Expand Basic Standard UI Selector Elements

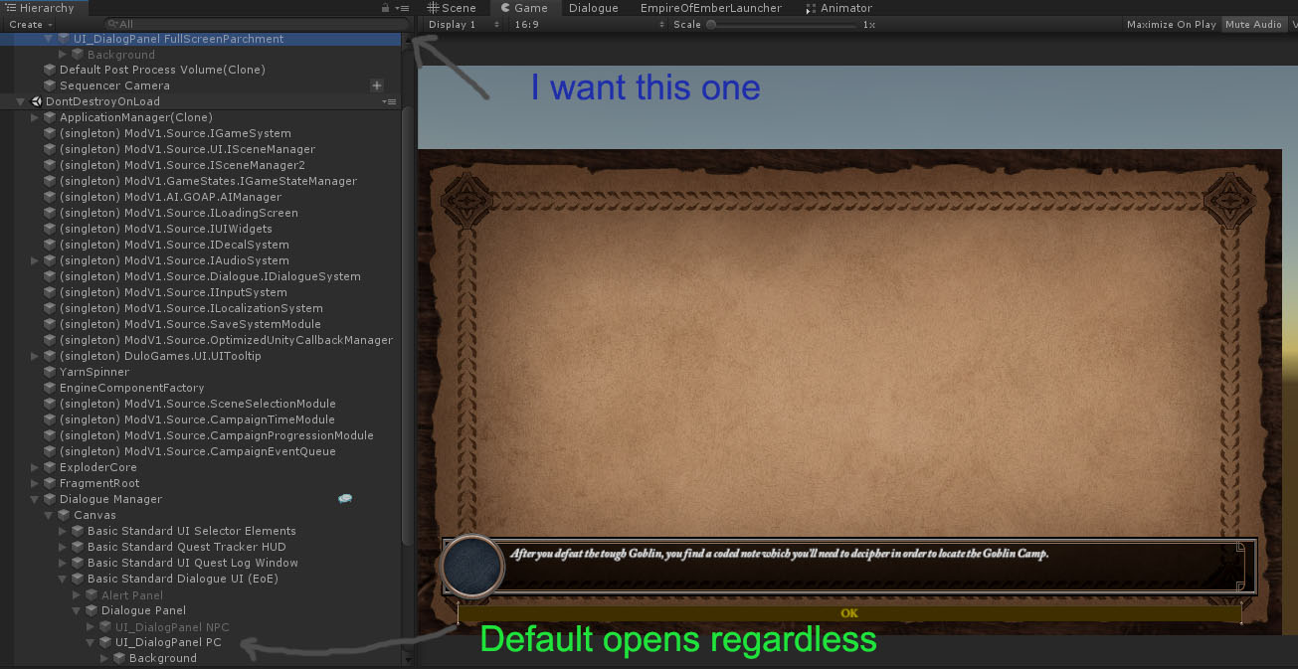(x=63, y=531)
